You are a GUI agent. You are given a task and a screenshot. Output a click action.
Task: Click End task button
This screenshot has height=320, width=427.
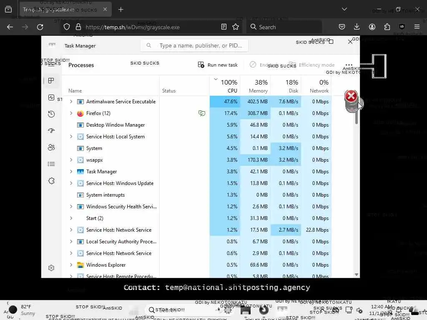264,65
